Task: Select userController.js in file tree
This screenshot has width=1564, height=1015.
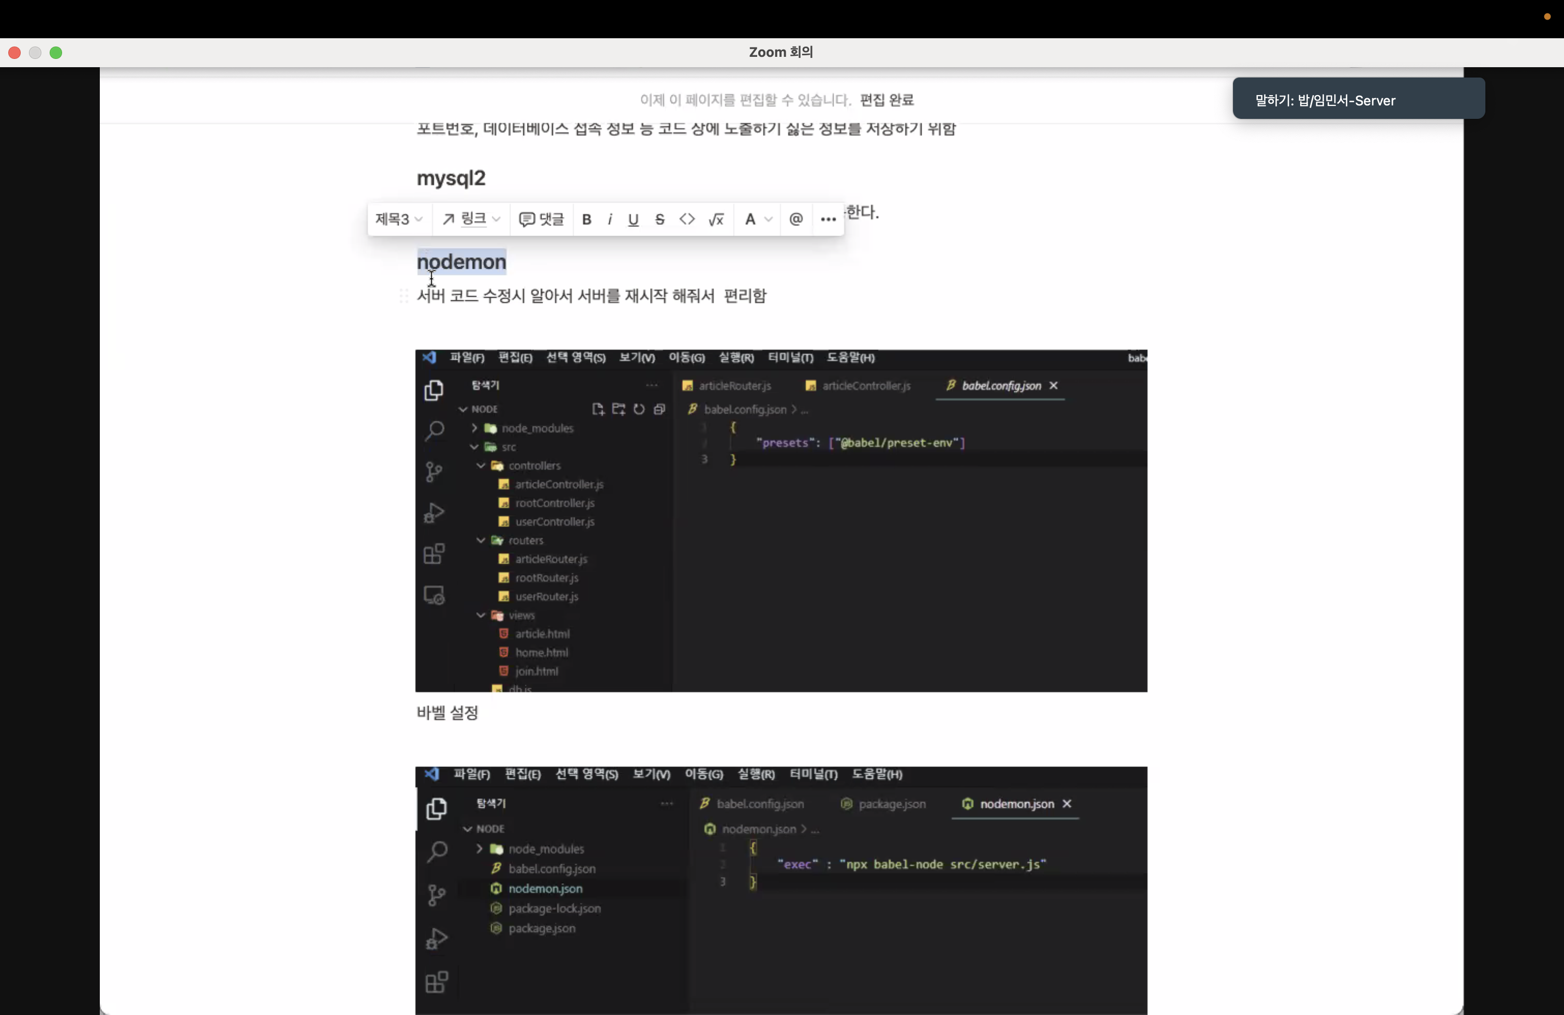Action: point(554,522)
